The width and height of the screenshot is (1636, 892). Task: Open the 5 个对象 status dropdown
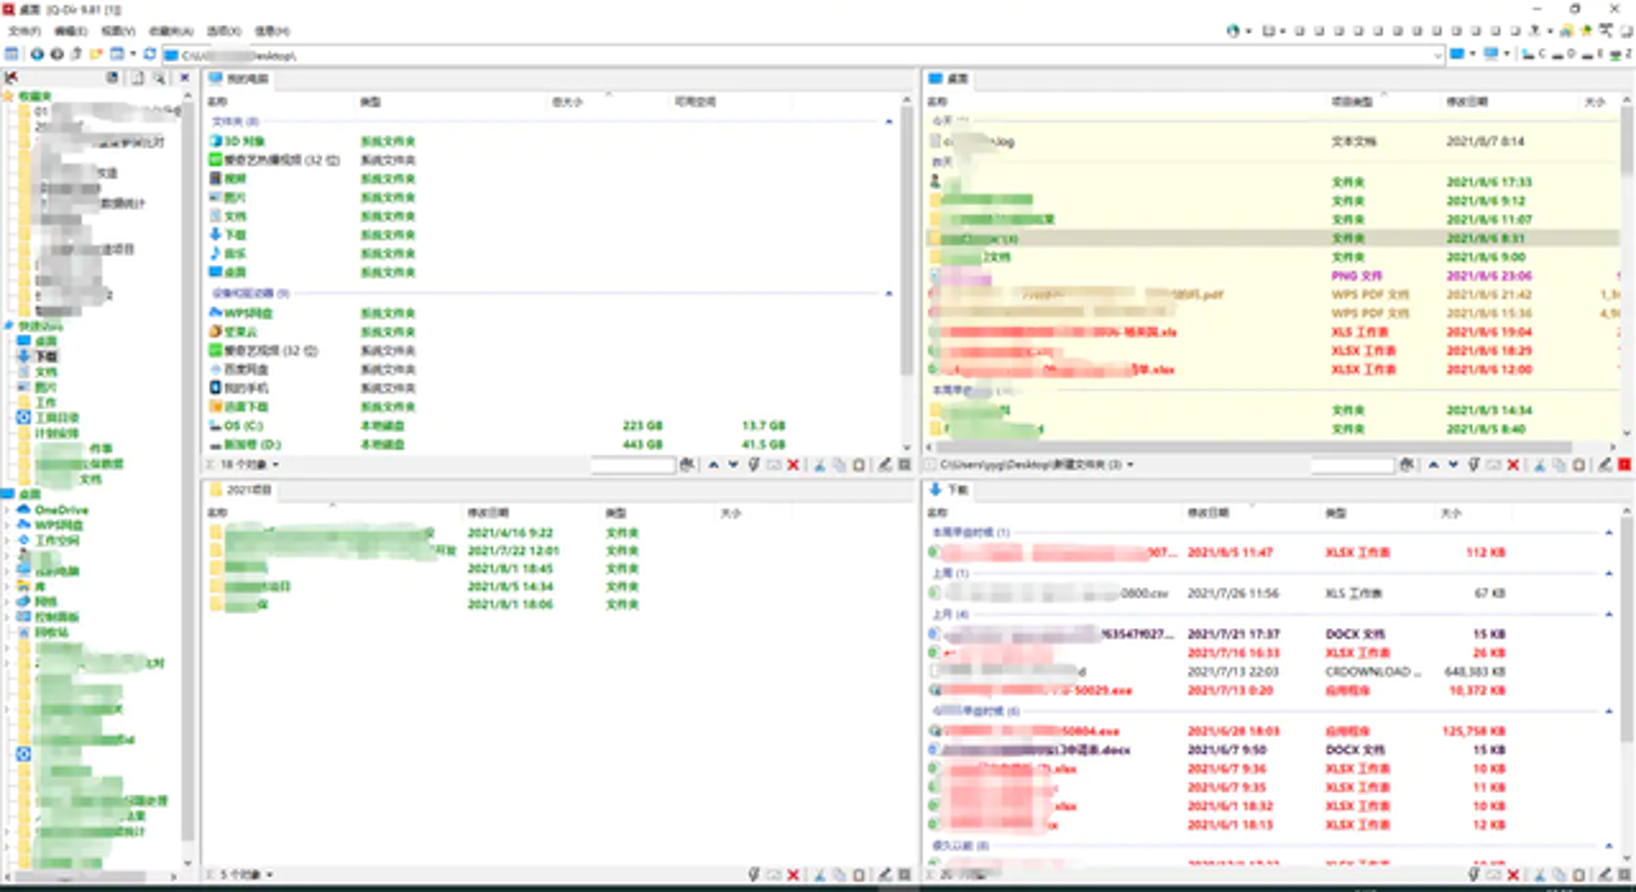point(269,875)
